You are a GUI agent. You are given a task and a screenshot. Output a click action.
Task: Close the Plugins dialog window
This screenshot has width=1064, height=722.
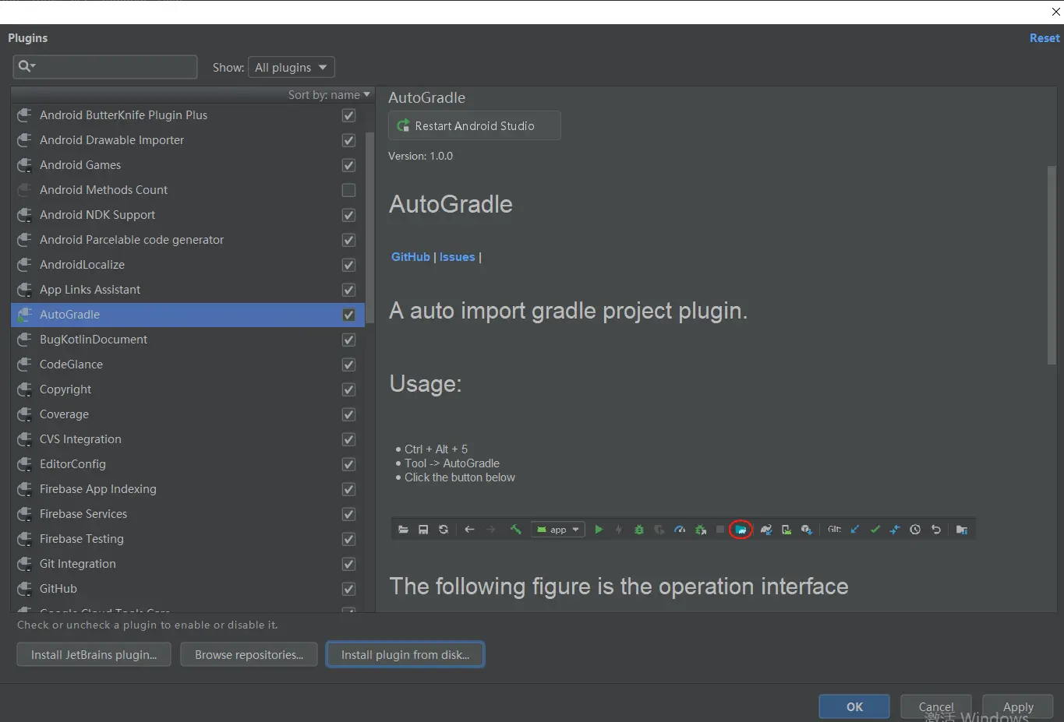(1055, 12)
